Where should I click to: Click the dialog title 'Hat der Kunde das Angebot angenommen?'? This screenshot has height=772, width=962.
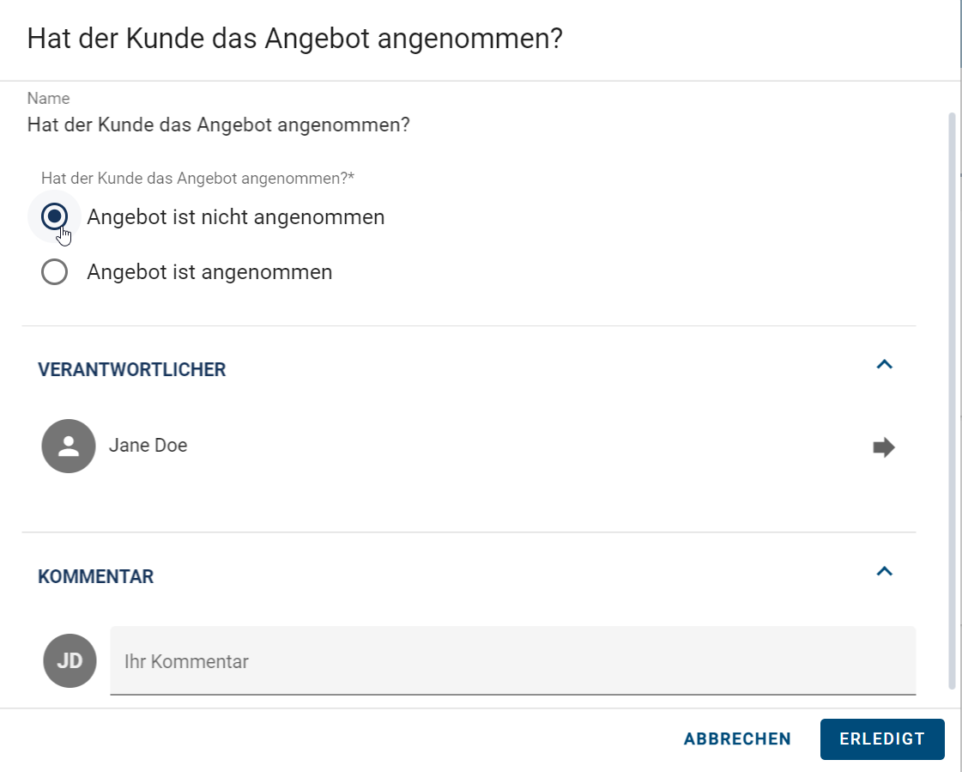pos(295,38)
